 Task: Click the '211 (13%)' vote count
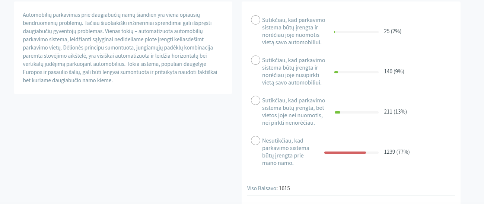tap(395, 112)
